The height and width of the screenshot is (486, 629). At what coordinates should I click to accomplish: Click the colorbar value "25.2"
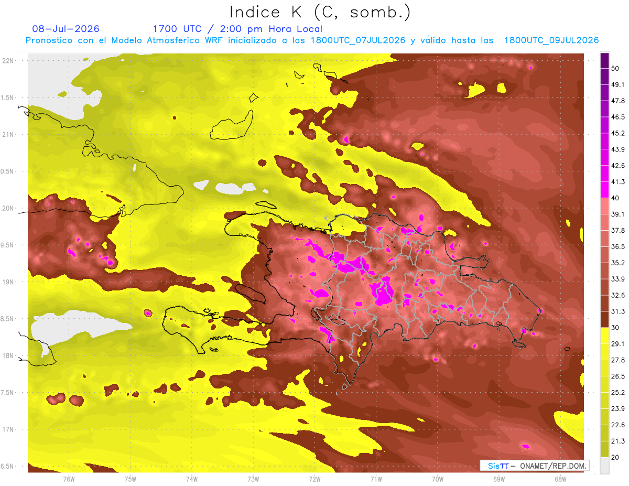pos(617,393)
